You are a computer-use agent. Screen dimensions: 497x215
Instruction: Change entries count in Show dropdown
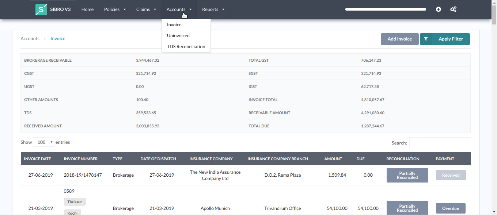pyautogui.click(x=43, y=142)
